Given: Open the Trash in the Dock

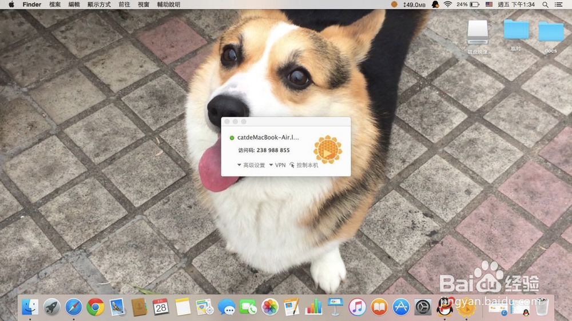Looking at the screenshot, I should click(x=542, y=307).
